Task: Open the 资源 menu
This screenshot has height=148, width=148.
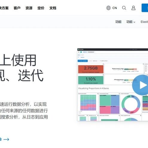Action: coord(29,8)
